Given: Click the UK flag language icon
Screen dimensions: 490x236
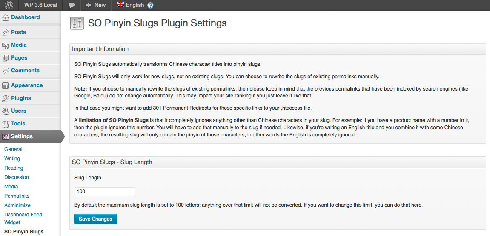Looking at the screenshot, I should tap(120, 5).
